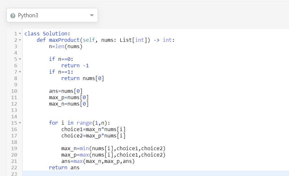Click on '-> int:' return annotation
The width and height of the screenshot is (289, 176).
click(164, 40)
